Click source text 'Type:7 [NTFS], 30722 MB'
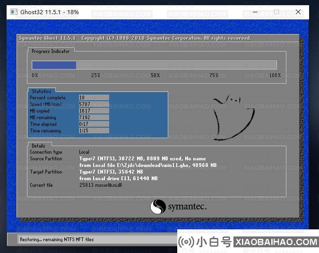The width and height of the screenshot is (319, 253). 111,158
